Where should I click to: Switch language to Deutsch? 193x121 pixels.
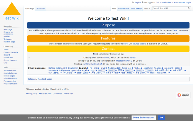[72, 68]
